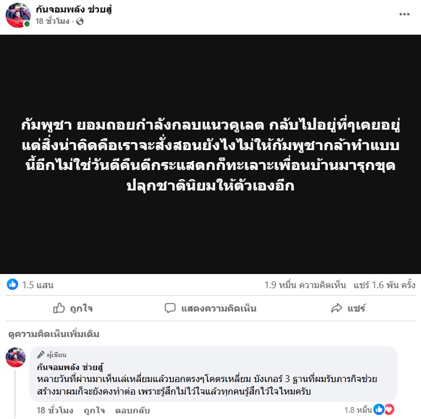Open the three-dot post options menu

(x=404, y=14)
